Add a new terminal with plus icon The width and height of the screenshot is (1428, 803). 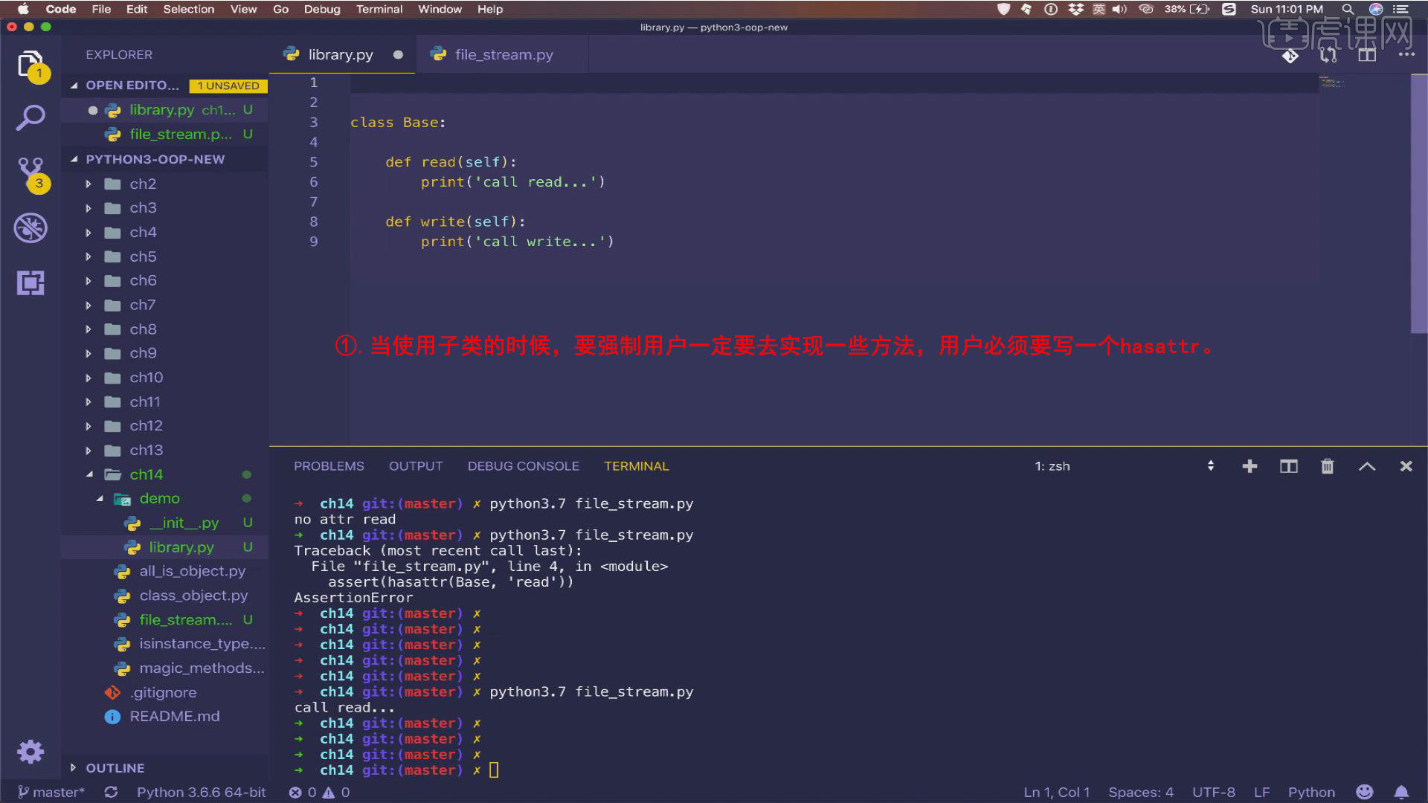click(x=1249, y=466)
